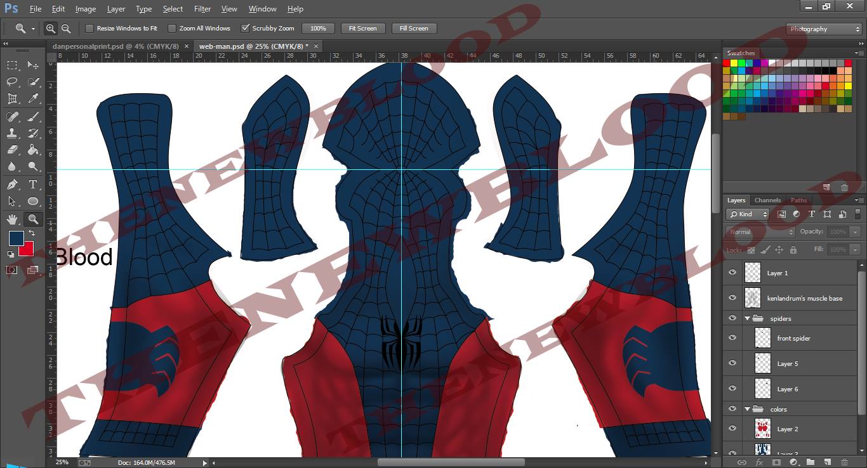Open the Normal blend mode dropdown

[760, 232]
